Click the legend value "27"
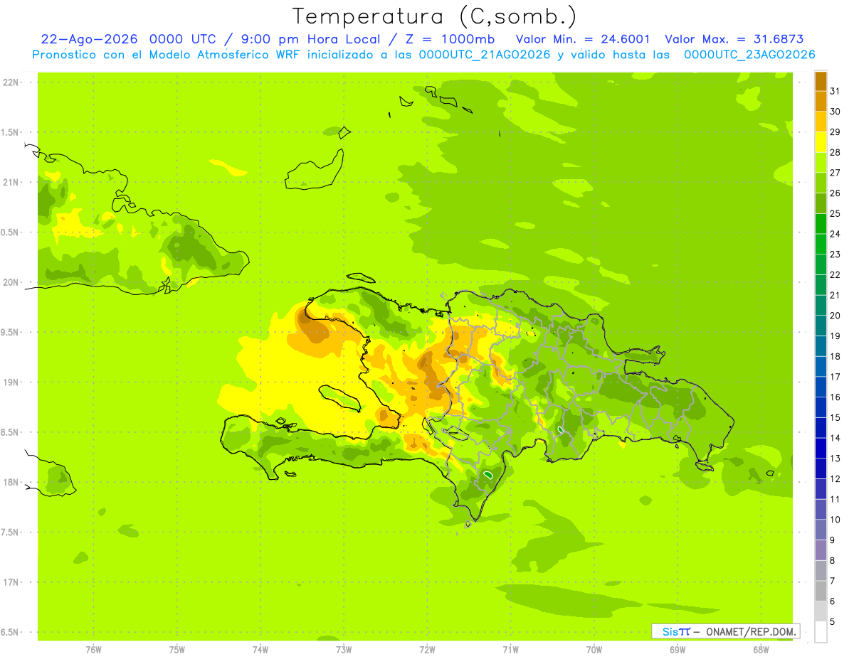 tap(835, 173)
